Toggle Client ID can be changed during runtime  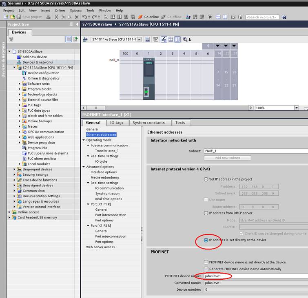coord(242,234)
